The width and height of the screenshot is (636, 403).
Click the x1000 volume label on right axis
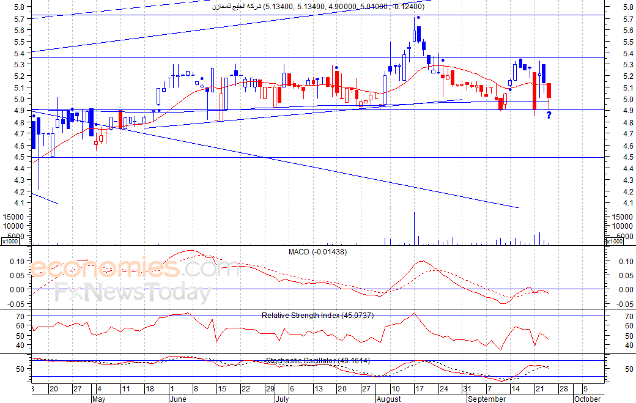click(x=614, y=241)
